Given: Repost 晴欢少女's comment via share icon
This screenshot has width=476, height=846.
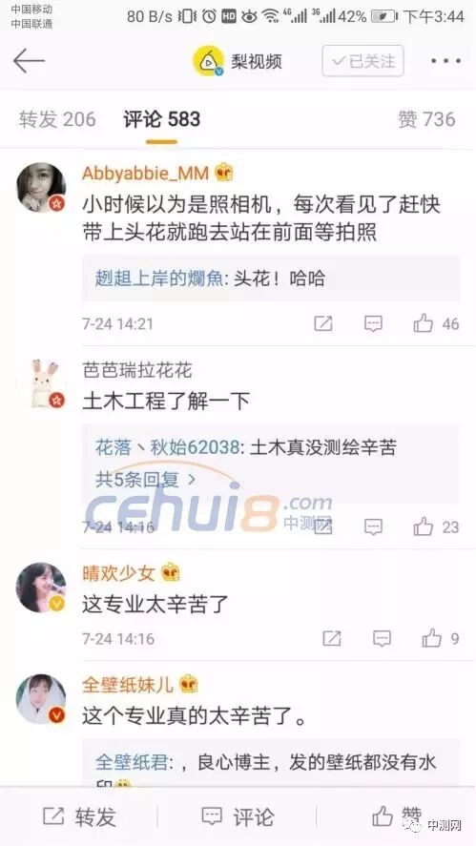Looking at the screenshot, I should tap(331, 639).
